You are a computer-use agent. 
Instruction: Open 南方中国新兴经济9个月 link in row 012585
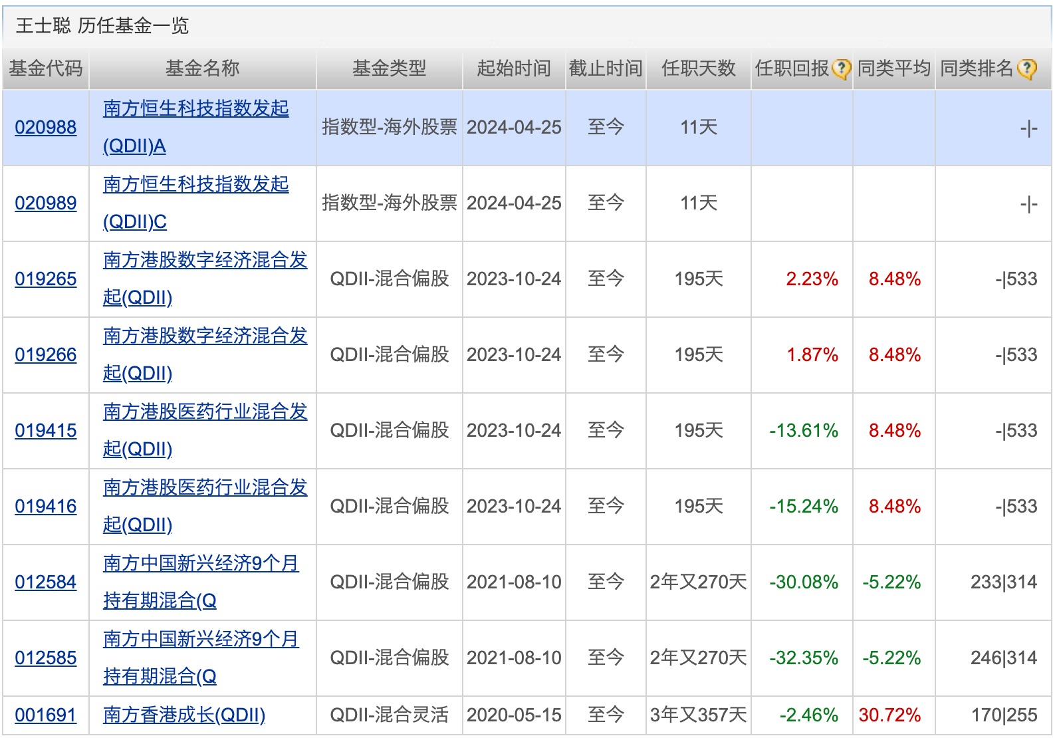[x=201, y=658]
